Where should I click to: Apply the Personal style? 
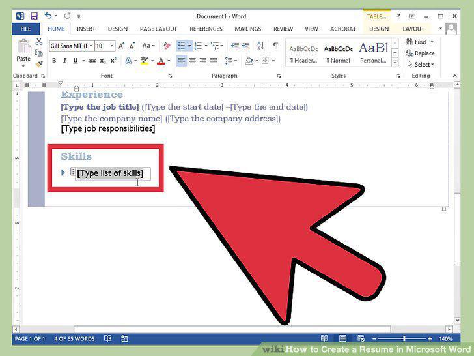(373, 54)
